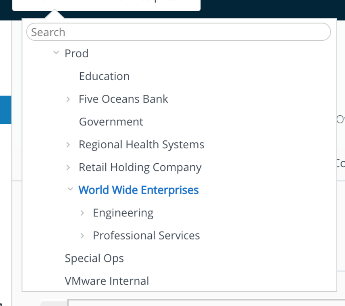Select the Retail Holding Company entry

[140, 167]
